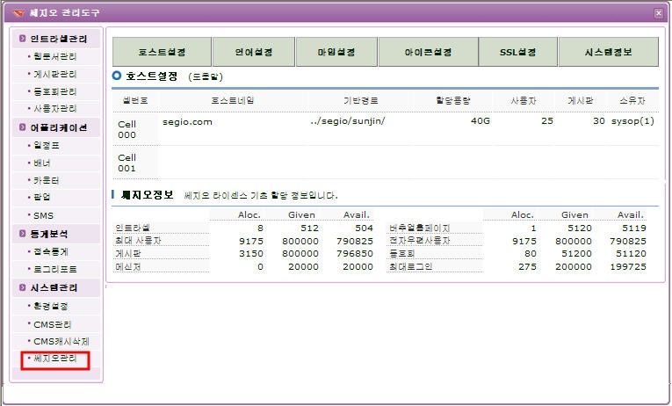
Task: Close the 쎄지오 관리도구 window
Action: tap(658, 12)
